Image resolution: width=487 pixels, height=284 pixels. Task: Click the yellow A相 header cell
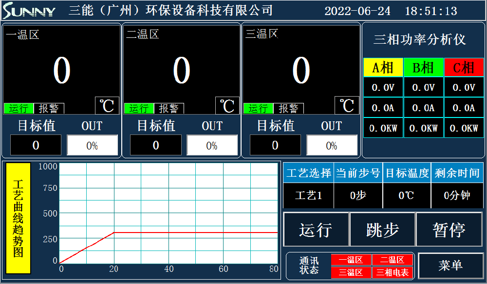coord(383,67)
